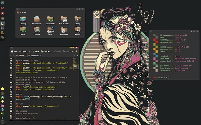Click the pink color block in terminal
Screen dimensions: 201x125
coord(156,60)
